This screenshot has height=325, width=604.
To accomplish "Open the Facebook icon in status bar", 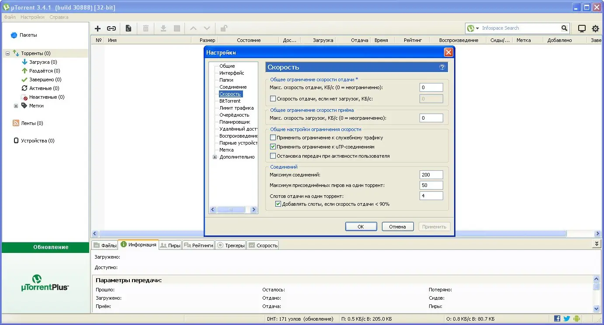I will tap(557, 319).
